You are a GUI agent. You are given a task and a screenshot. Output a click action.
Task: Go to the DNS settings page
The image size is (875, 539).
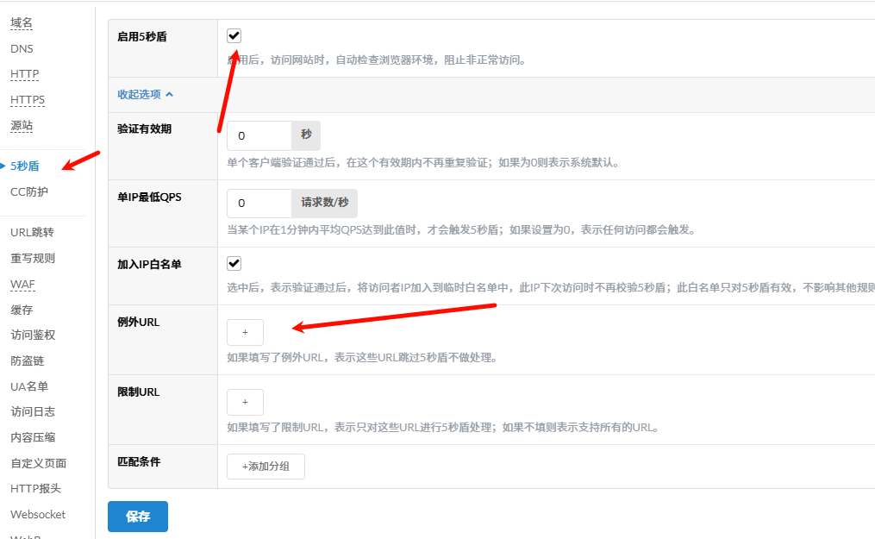click(22, 48)
